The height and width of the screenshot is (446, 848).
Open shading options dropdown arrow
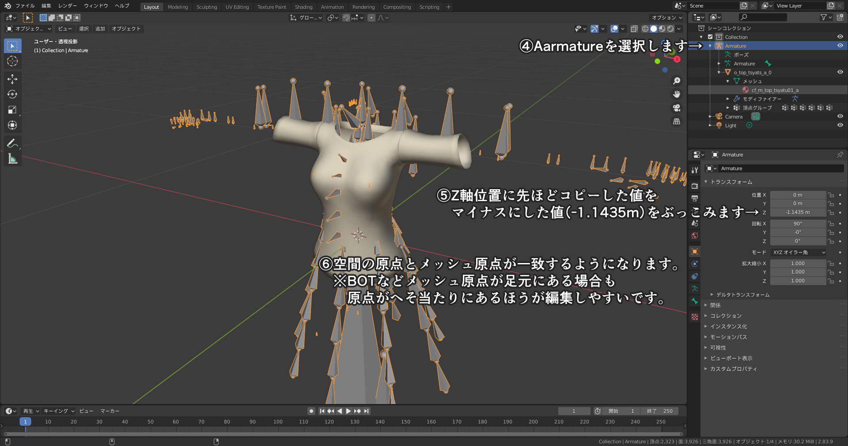(679, 29)
